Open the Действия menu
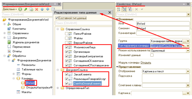 [x=10, y=9]
